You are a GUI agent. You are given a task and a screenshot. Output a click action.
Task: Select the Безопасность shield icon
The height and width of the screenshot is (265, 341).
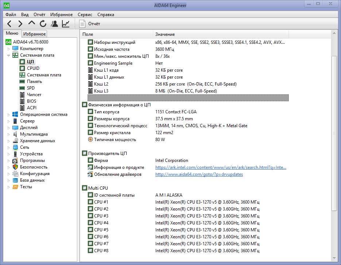click(x=15, y=167)
